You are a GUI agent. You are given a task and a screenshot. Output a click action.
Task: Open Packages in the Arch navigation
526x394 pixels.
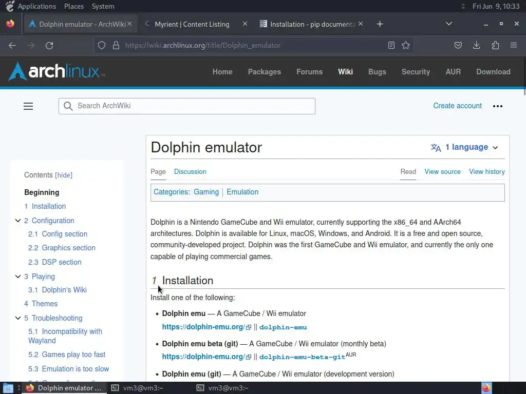[265, 72]
